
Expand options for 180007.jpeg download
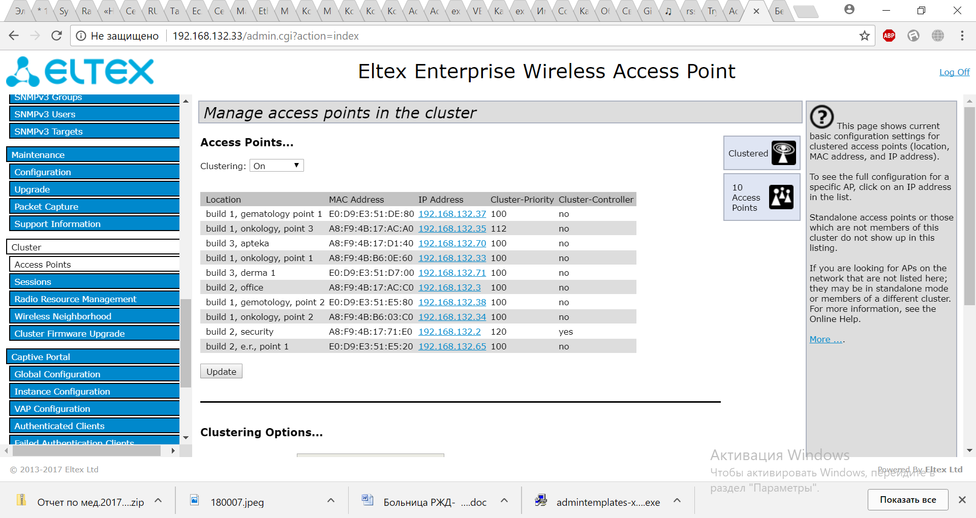pos(331,501)
